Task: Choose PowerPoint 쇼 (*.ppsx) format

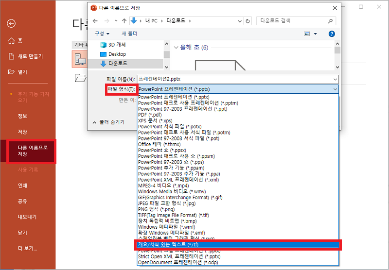Action: coord(162,150)
